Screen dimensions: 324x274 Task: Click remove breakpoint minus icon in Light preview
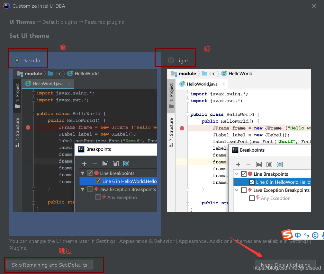248,164
